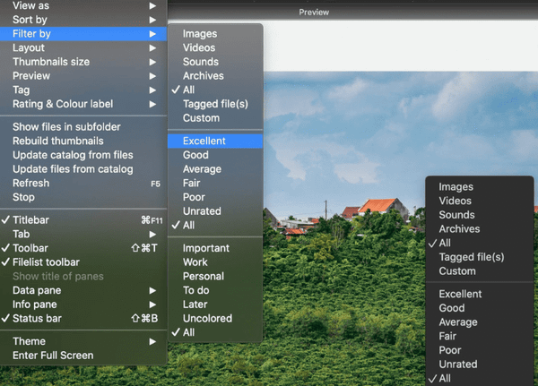Choose Fair in dark menu
This screenshot has width=538, height=386.
pos(480,336)
